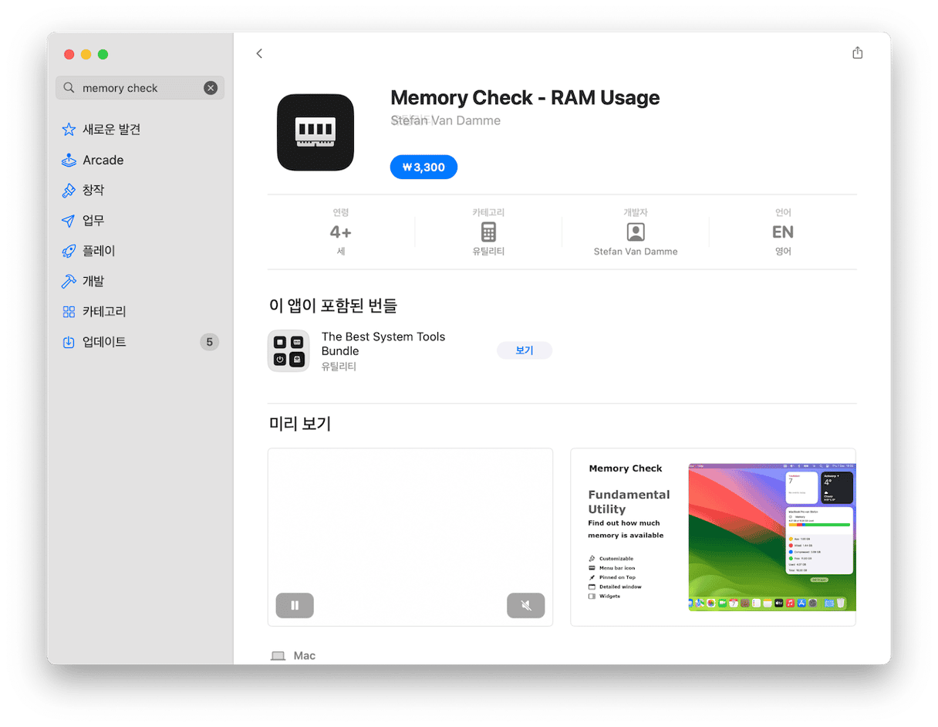The width and height of the screenshot is (938, 727).
Task: Click the calculator category icon
Action: (x=488, y=232)
